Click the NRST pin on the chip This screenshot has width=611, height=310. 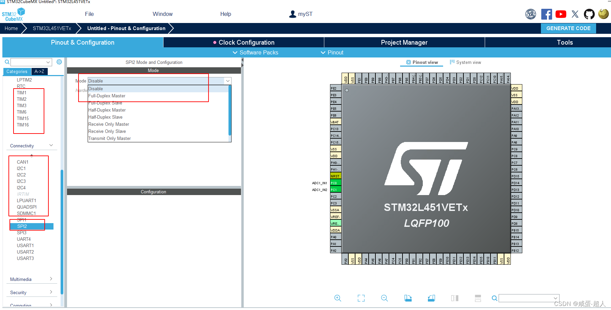(x=335, y=176)
